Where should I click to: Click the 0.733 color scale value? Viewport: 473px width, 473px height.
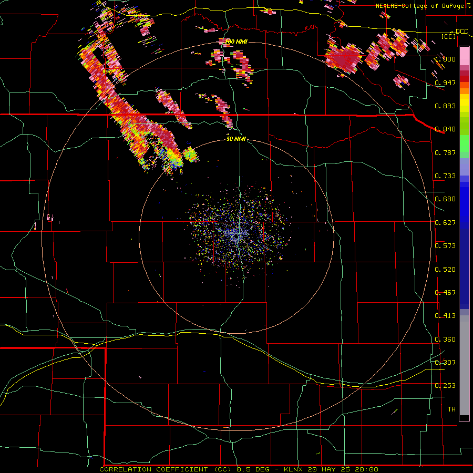click(445, 176)
